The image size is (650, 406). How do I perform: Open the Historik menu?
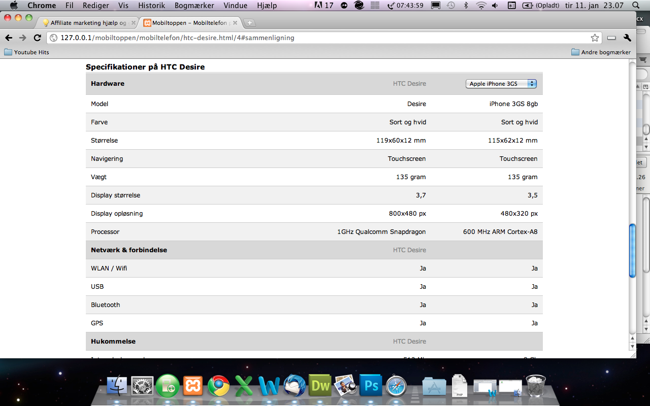click(x=151, y=6)
